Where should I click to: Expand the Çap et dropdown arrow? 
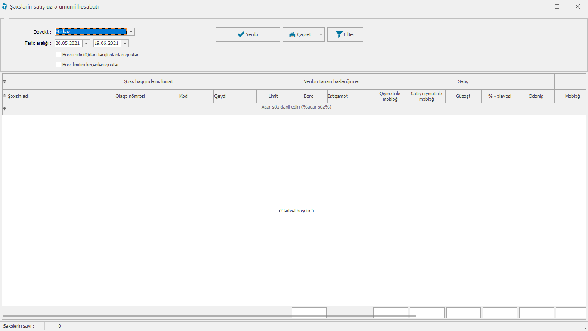coord(321,34)
